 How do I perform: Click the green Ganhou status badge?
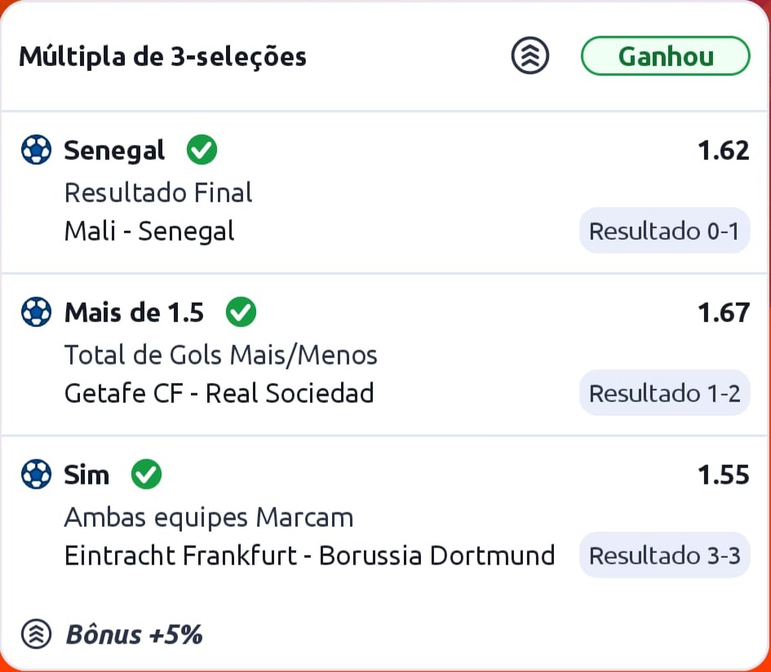pyautogui.click(x=665, y=56)
